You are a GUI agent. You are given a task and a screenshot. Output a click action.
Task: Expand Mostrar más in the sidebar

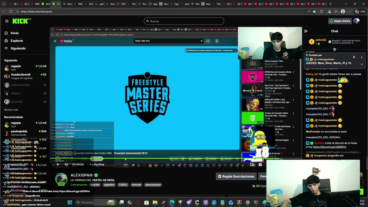(x=11, y=110)
